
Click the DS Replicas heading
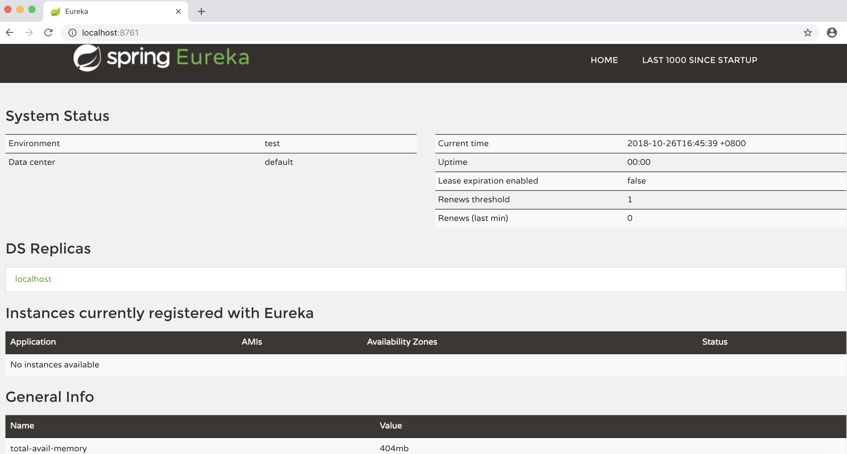point(48,248)
